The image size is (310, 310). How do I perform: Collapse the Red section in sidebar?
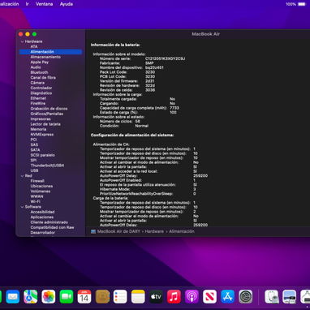(22, 176)
